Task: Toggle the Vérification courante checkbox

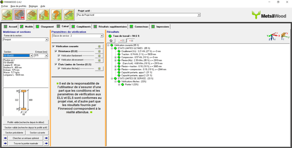Action: pyautogui.click(x=54, y=46)
